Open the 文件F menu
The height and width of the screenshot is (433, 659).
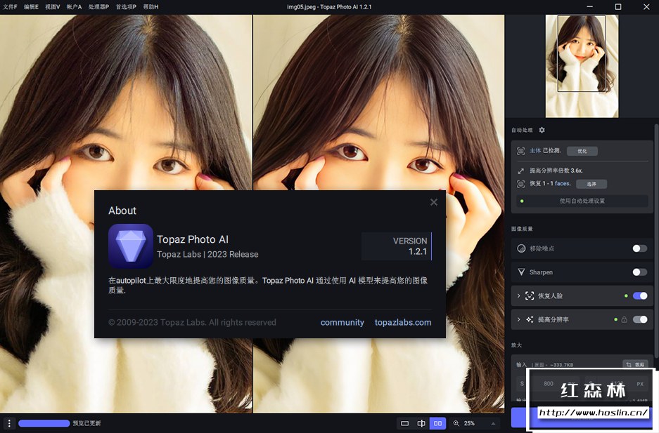10,7
